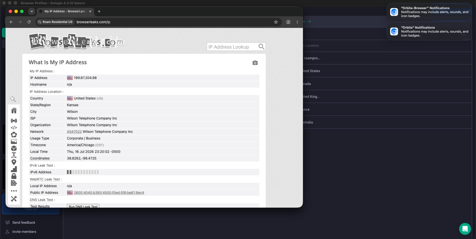Open the three-dots more tools sidebar icon

[14, 191]
